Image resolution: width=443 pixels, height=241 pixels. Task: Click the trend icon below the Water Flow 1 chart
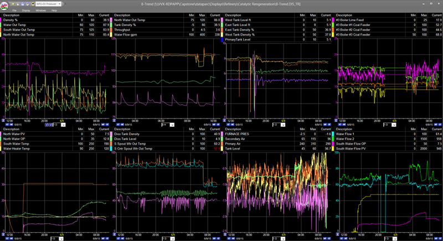click(337, 234)
